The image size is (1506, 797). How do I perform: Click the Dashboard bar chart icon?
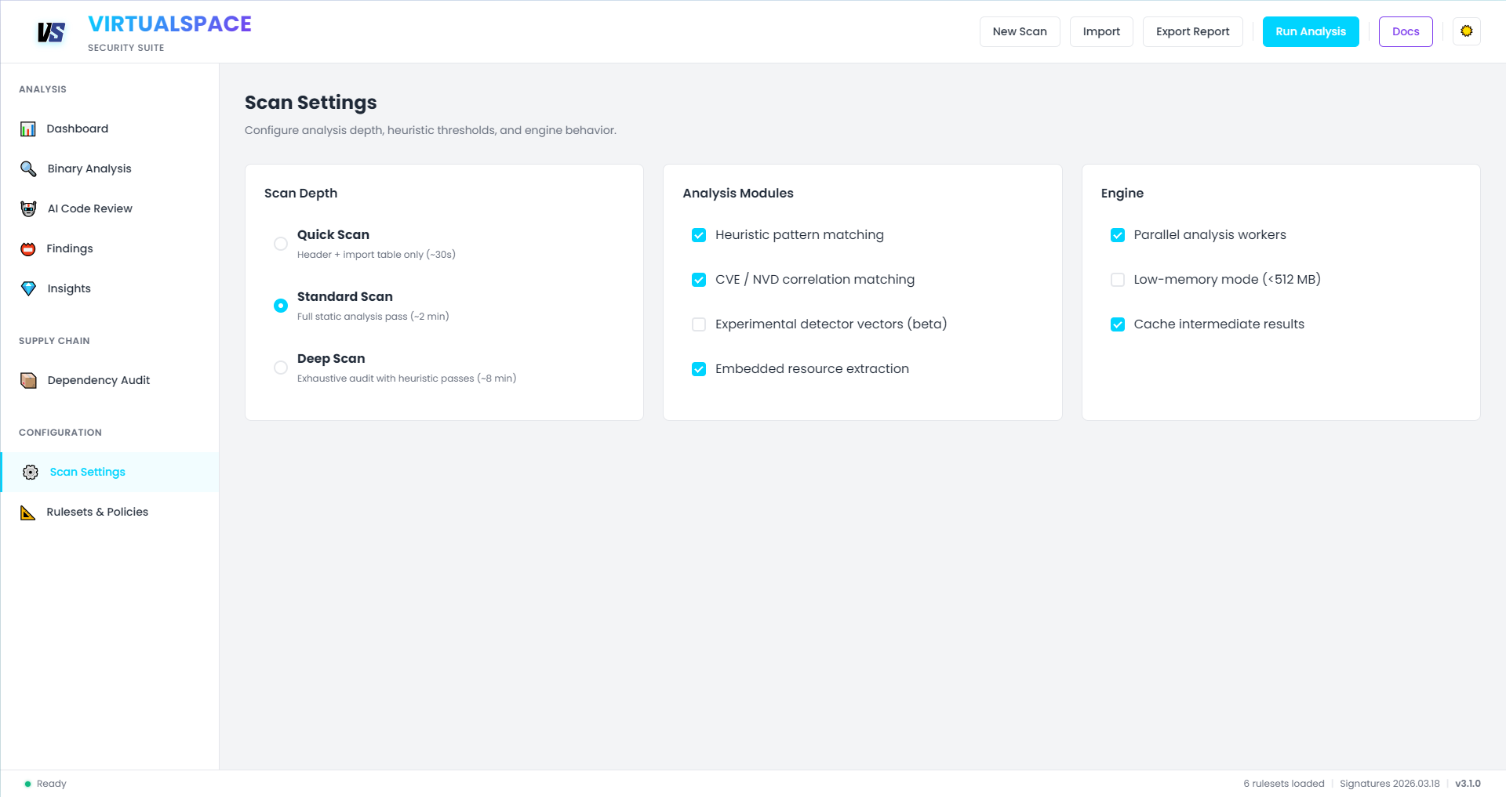coord(28,129)
